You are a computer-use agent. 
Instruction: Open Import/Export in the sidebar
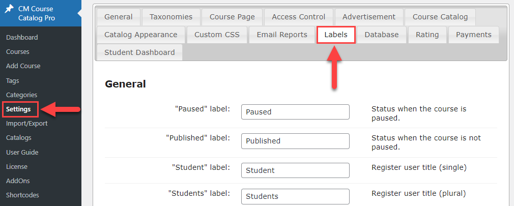(x=27, y=124)
